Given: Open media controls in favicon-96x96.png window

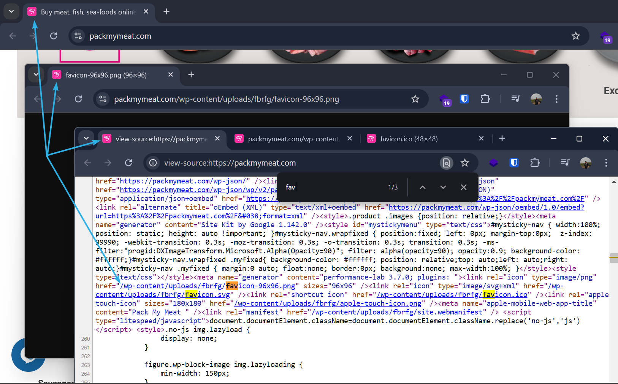Looking at the screenshot, I should coord(515,99).
